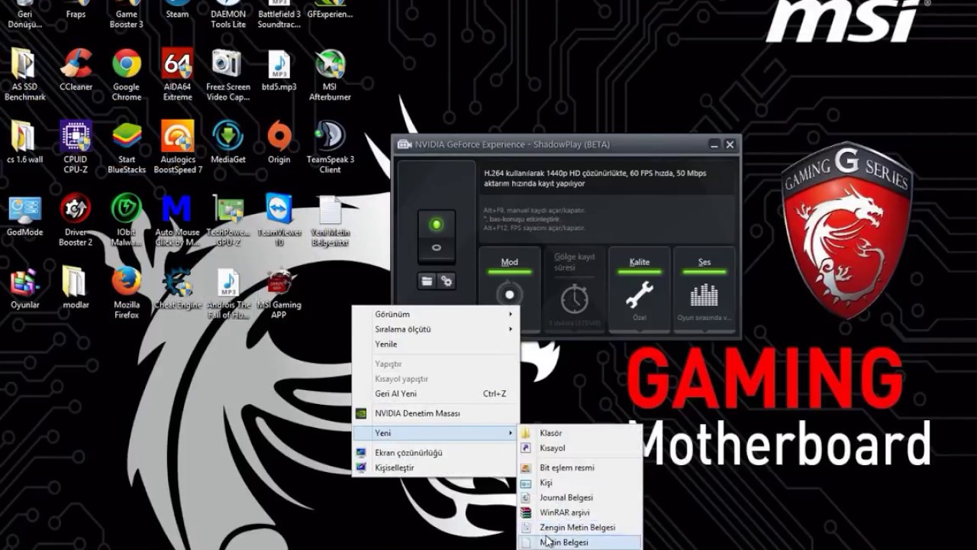Open Gölge kayıt süresi timer panel
Viewport: 977px width, 550px height.
tap(575, 290)
